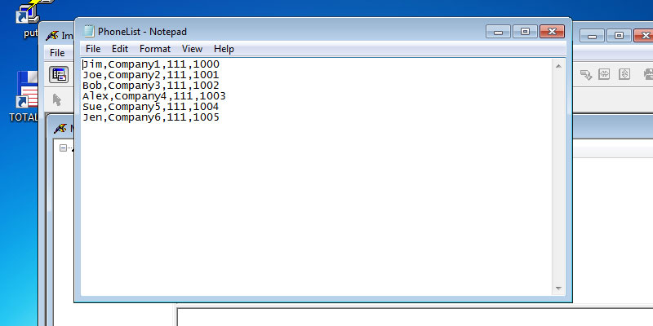Open the Help menu in Notepad
The height and width of the screenshot is (326, 653).
224,49
